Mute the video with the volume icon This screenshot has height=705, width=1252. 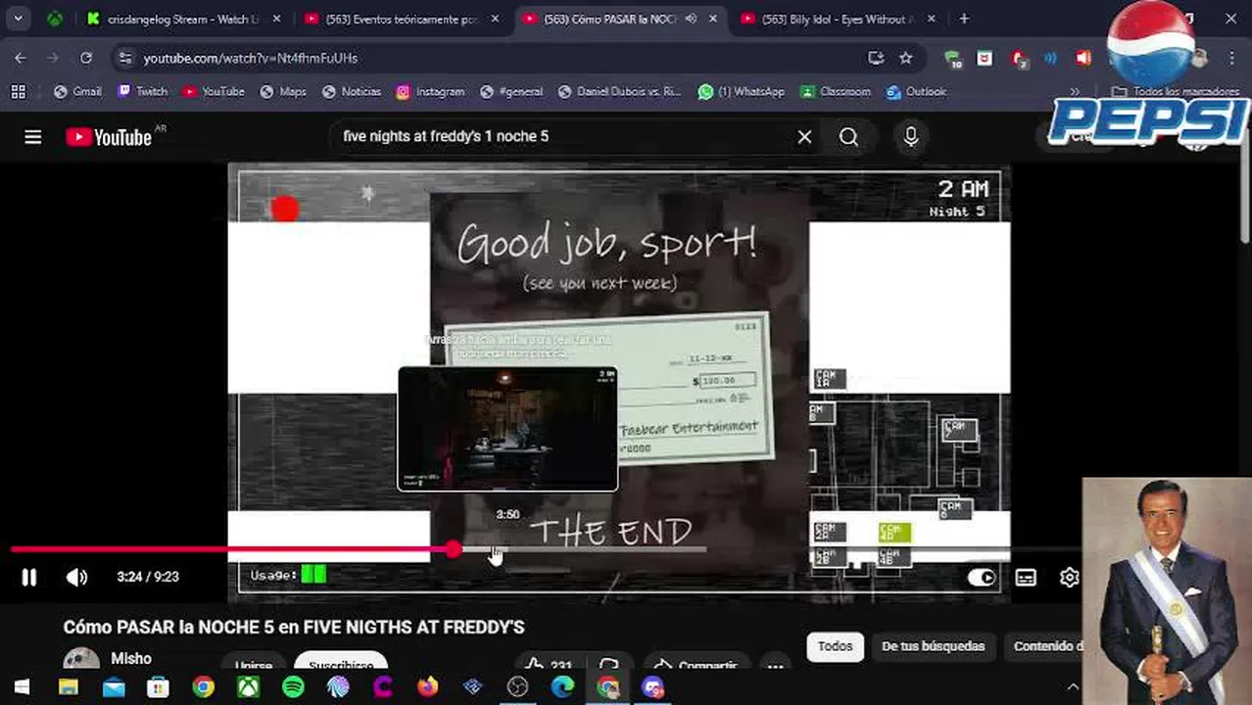click(76, 577)
